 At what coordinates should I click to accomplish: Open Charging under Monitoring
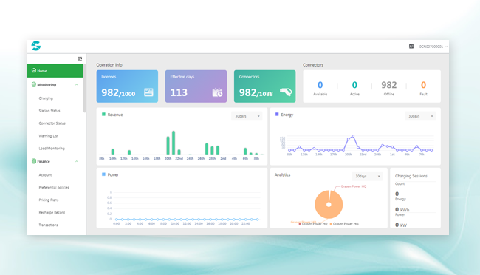[x=46, y=98]
